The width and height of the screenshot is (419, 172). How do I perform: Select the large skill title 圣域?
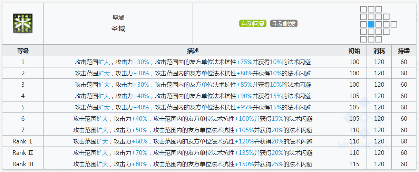pos(118,29)
